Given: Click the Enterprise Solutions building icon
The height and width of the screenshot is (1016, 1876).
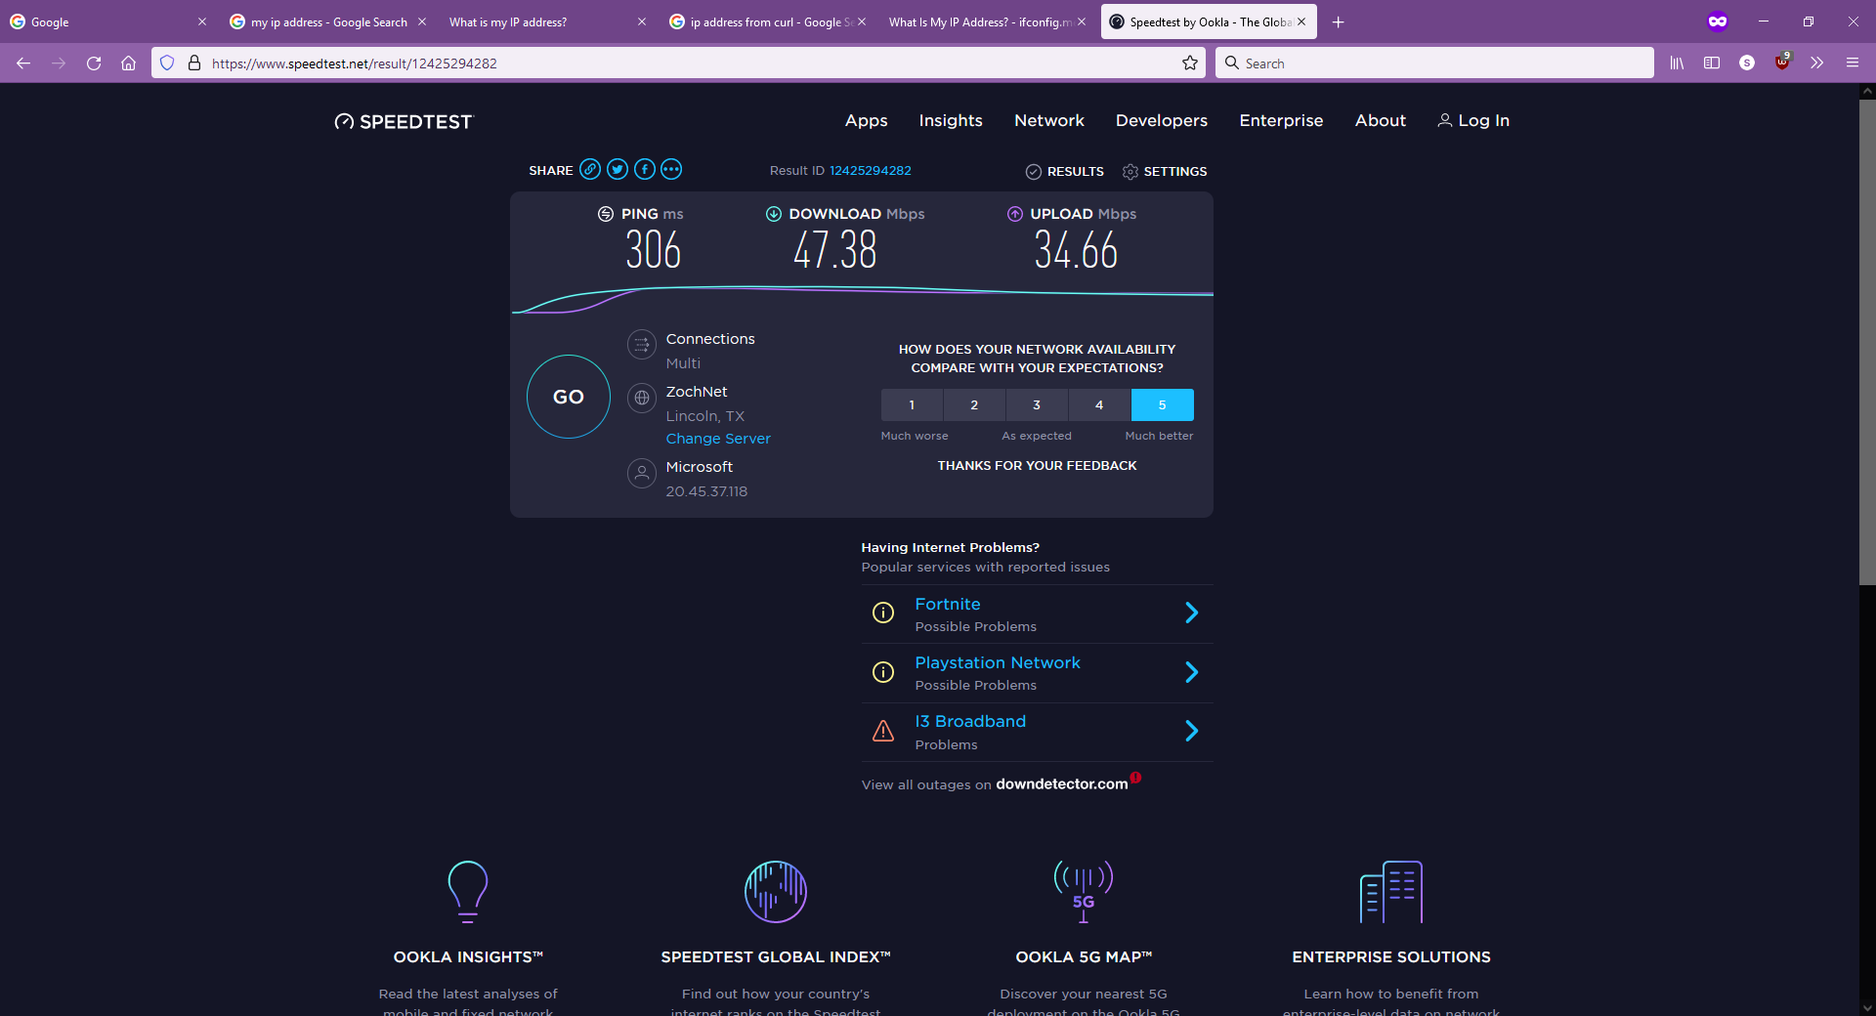Looking at the screenshot, I should [x=1391, y=891].
